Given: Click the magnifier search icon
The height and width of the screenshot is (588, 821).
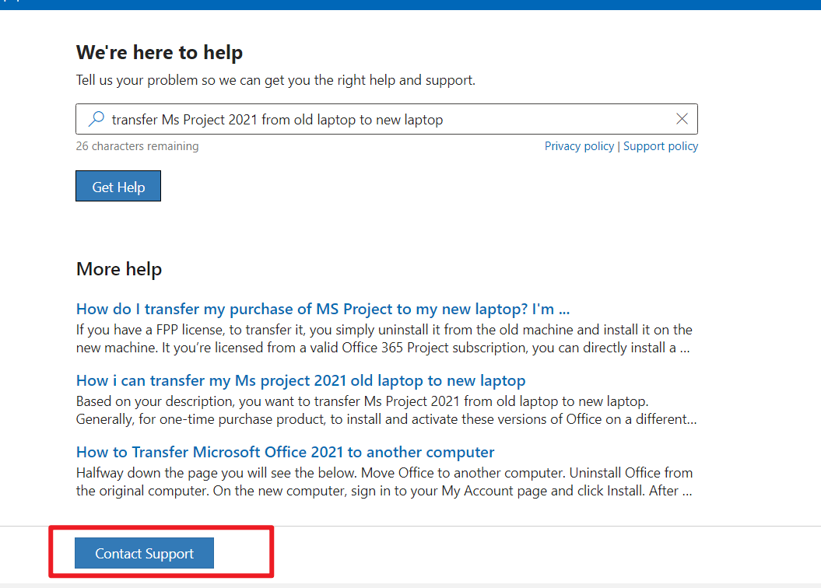Looking at the screenshot, I should tap(96, 119).
